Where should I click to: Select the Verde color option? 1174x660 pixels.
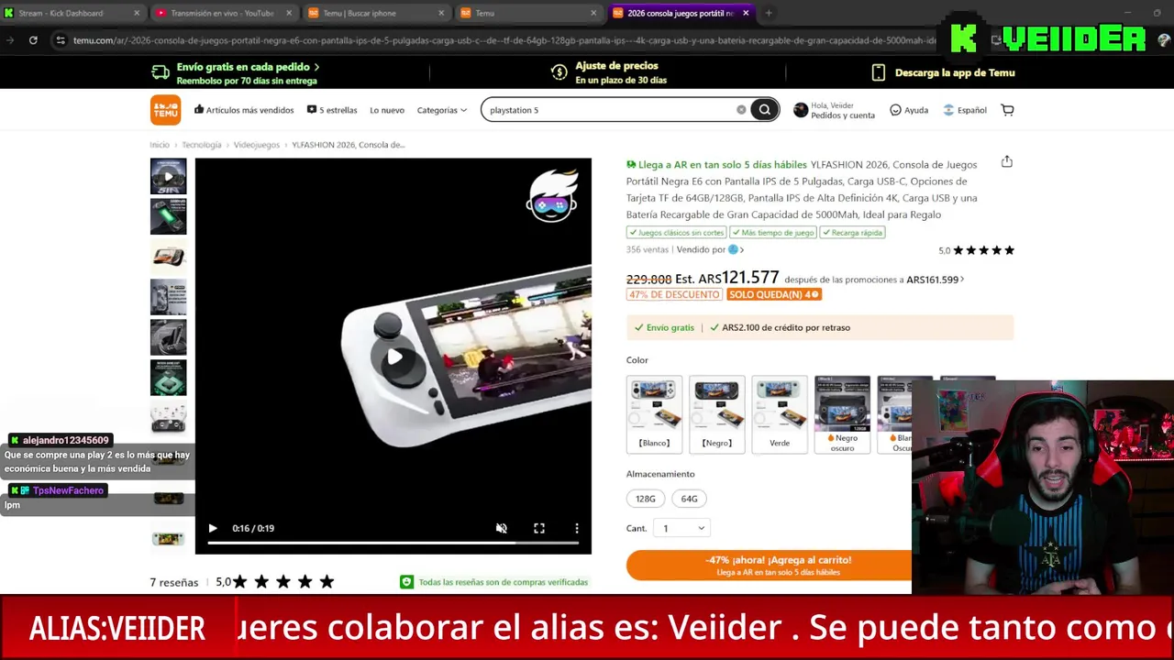tap(780, 414)
